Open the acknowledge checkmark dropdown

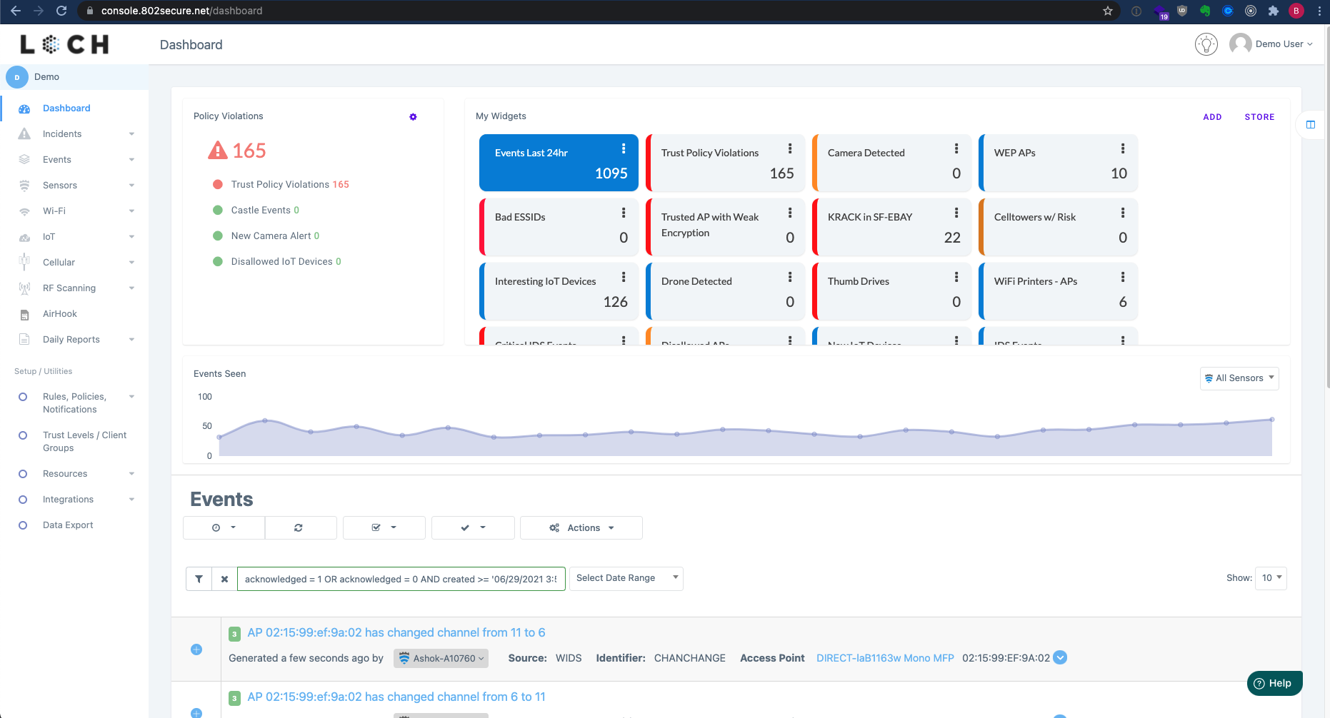(x=473, y=528)
